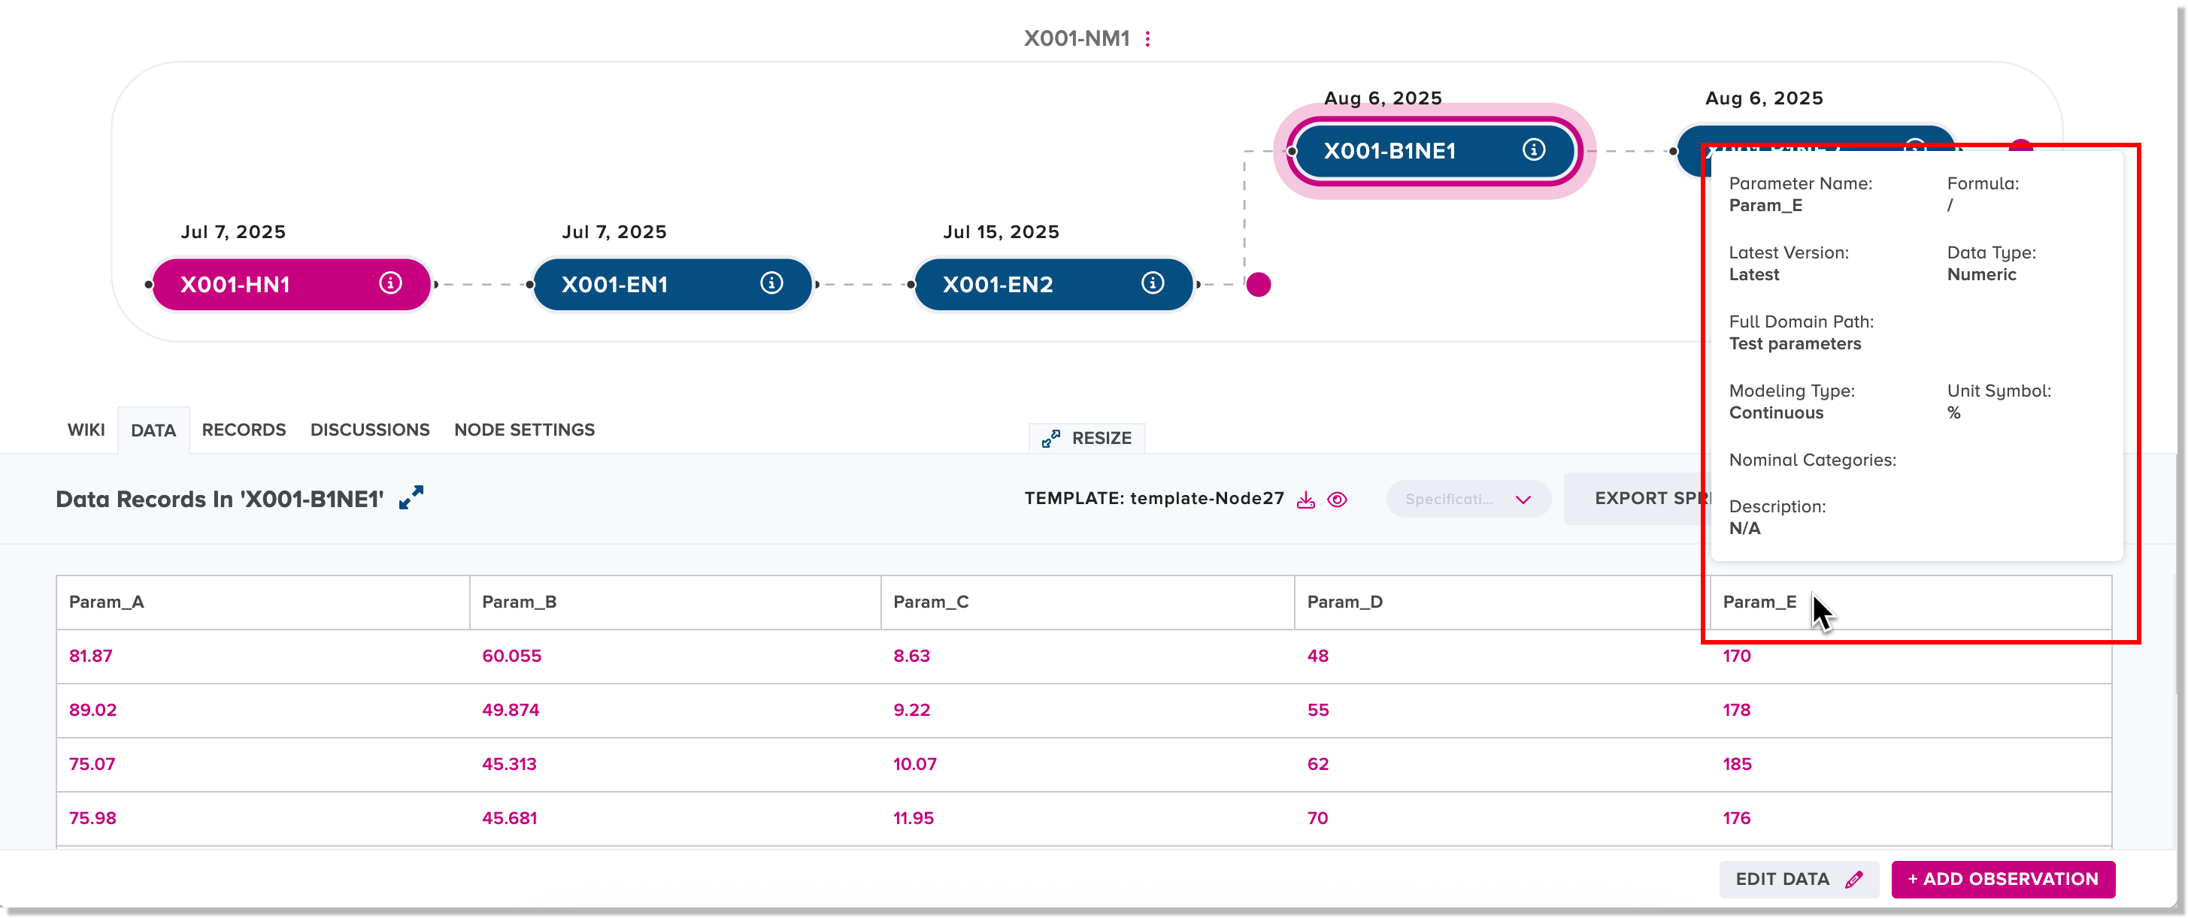The height and width of the screenshot is (918, 2188).
Task: Click the RESIZE button
Action: tap(1087, 438)
